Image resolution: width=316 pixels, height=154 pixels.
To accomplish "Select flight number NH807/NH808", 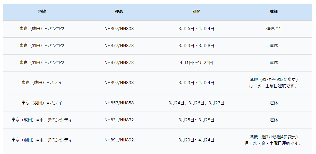I will point(119,29).
